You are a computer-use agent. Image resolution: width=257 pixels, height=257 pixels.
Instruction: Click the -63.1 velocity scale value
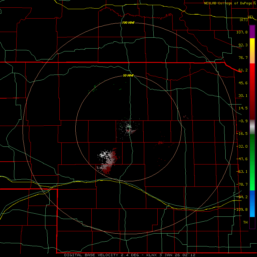(x=242, y=172)
